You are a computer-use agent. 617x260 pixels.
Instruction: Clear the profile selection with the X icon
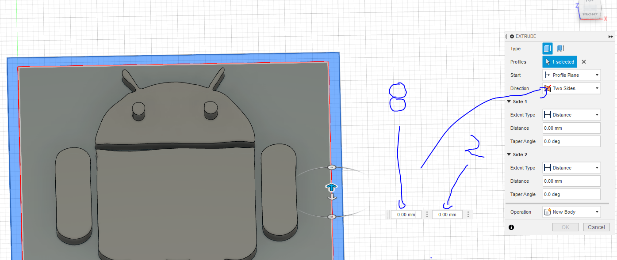[583, 62]
